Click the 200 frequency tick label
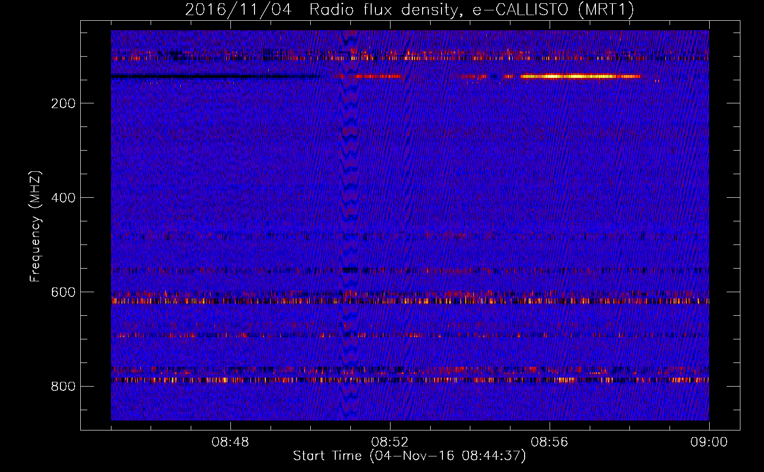The width and height of the screenshot is (764, 472). coord(63,103)
